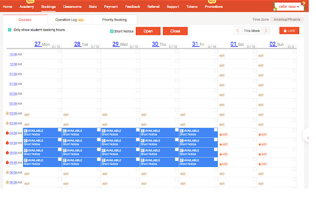Viewport: 316px width, 197px height.
Task: Click Sunday 05:00 AM orange HOT badge
Action: click(x=263, y=154)
